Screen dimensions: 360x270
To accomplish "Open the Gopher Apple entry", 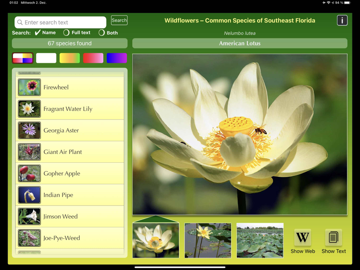I will [70, 174].
